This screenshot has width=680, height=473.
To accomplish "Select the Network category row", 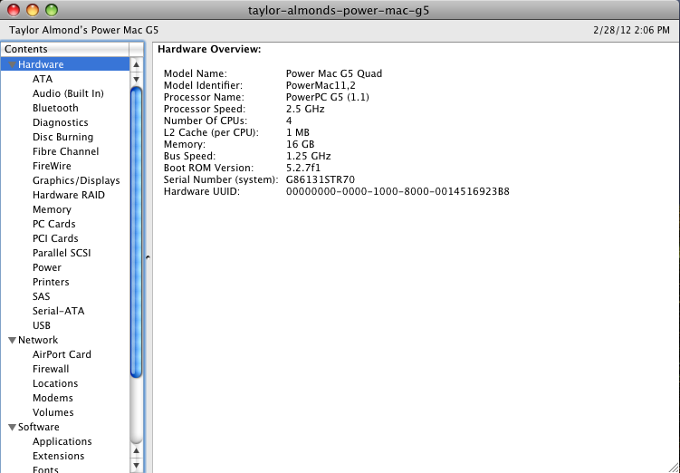I will pos(65,340).
